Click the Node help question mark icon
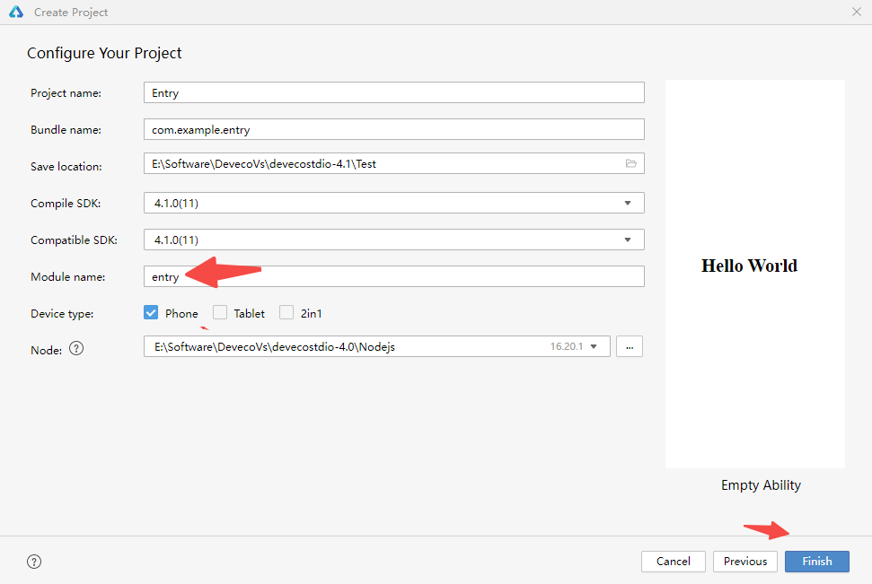The width and height of the screenshot is (872, 584). (x=76, y=349)
